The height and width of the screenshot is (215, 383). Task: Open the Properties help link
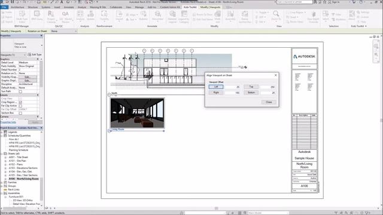tap(8, 122)
